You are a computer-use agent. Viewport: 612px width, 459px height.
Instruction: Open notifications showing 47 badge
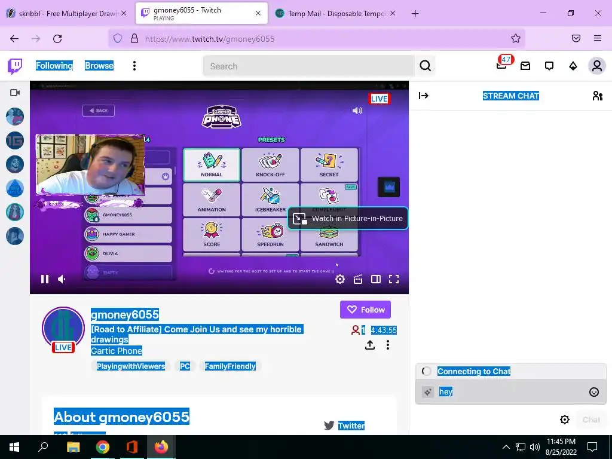(502, 63)
